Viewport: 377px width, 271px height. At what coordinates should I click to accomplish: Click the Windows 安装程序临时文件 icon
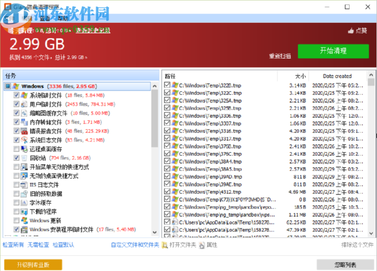pyautogui.click(x=24, y=230)
